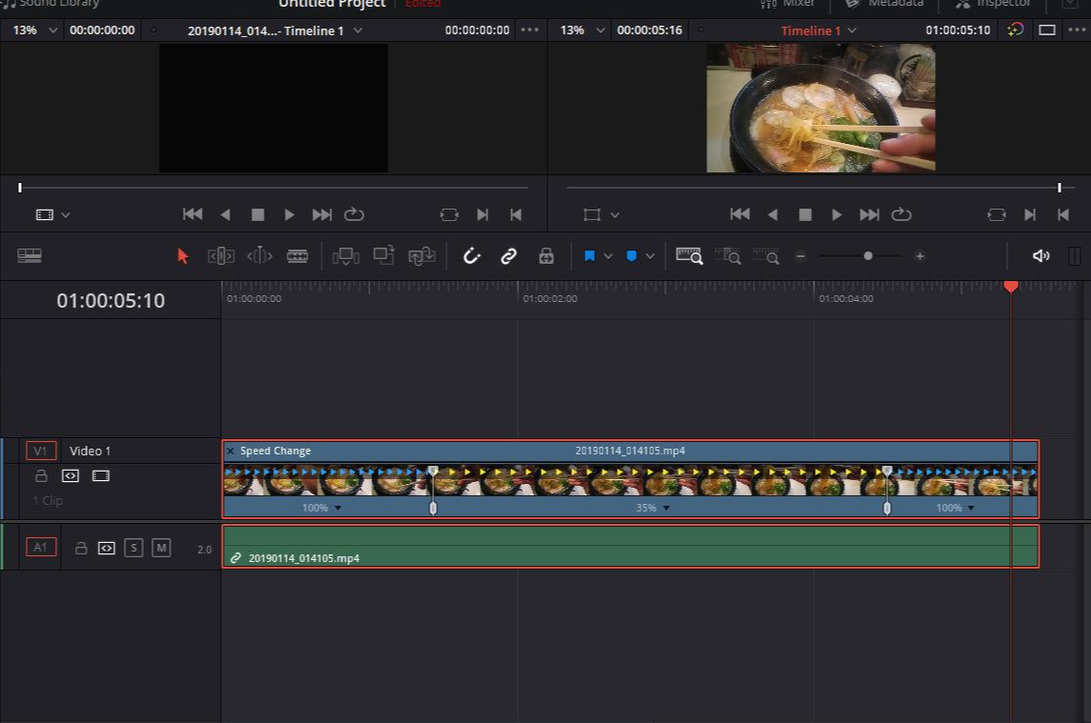Viewport: 1091px width, 723px height.
Task: Click the zoom in plus button
Action: click(x=920, y=256)
